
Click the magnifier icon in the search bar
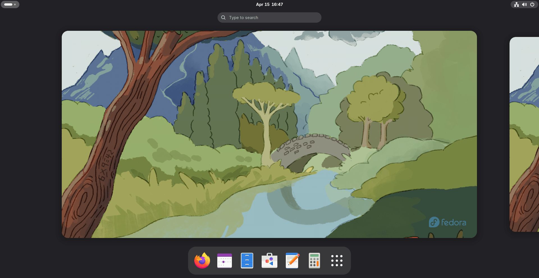223,17
